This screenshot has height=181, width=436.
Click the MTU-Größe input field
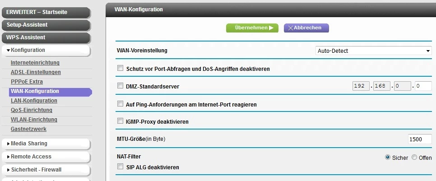coord(420,139)
